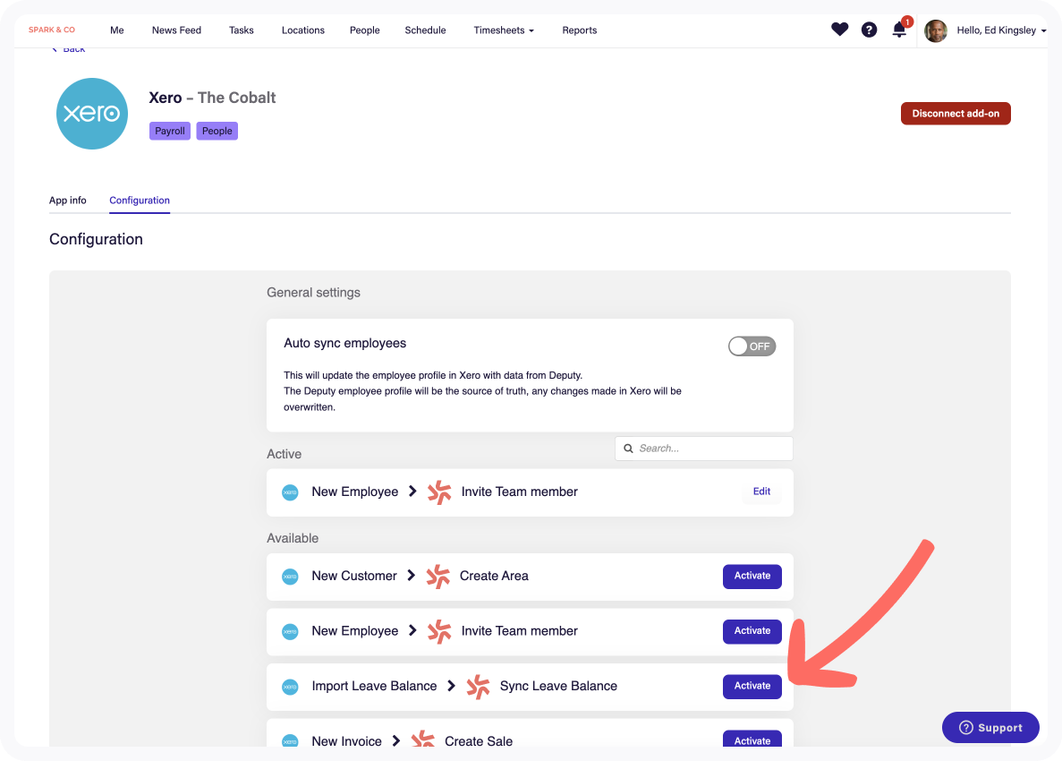
Task: Click the Deputy star icon before Create Area
Action: (438, 577)
